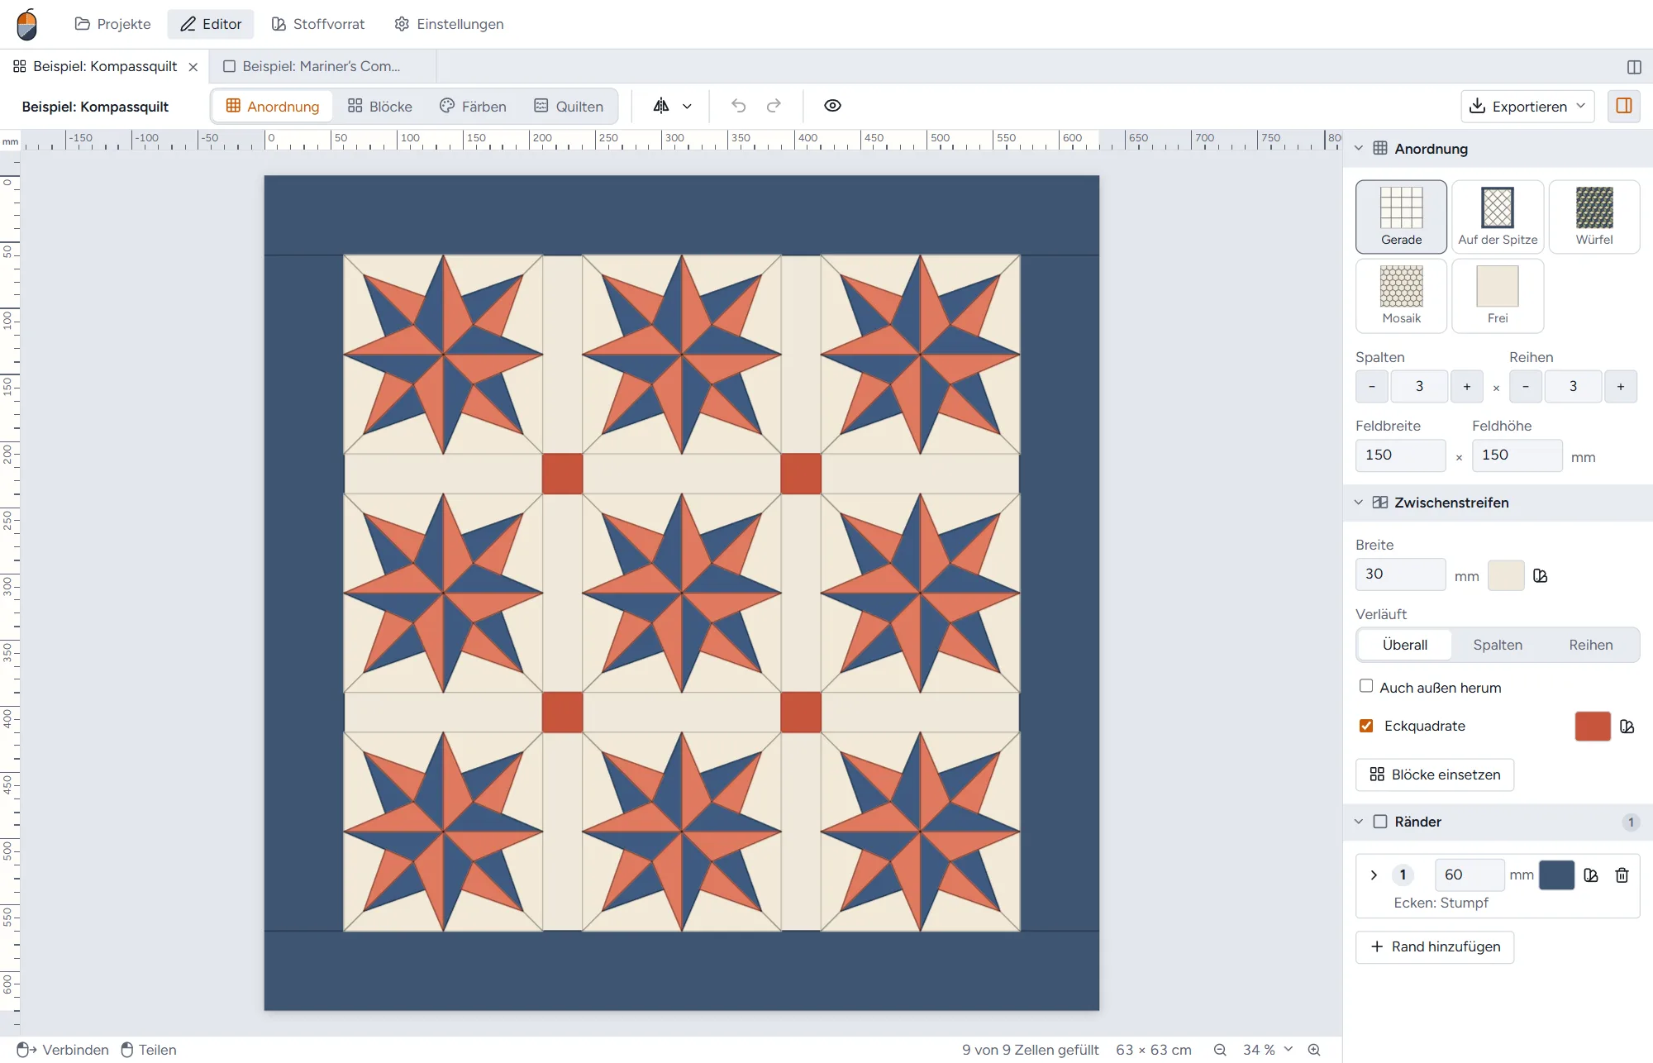The width and height of the screenshot is (1653, 1063).
Task: Click the Ränder count badge 1
Action: [1631, 822]
